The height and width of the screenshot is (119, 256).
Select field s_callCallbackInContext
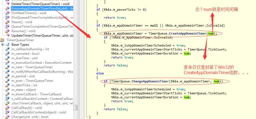point(42,99)
